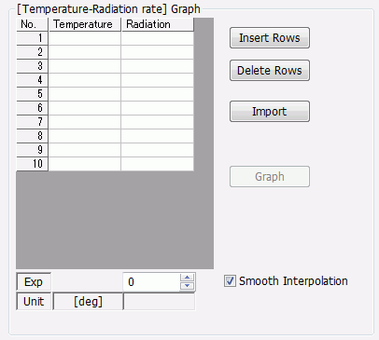This screenshot has height=340, width=379.
Task: Click the Temperature cell in row 7
Action: (85, 122)
